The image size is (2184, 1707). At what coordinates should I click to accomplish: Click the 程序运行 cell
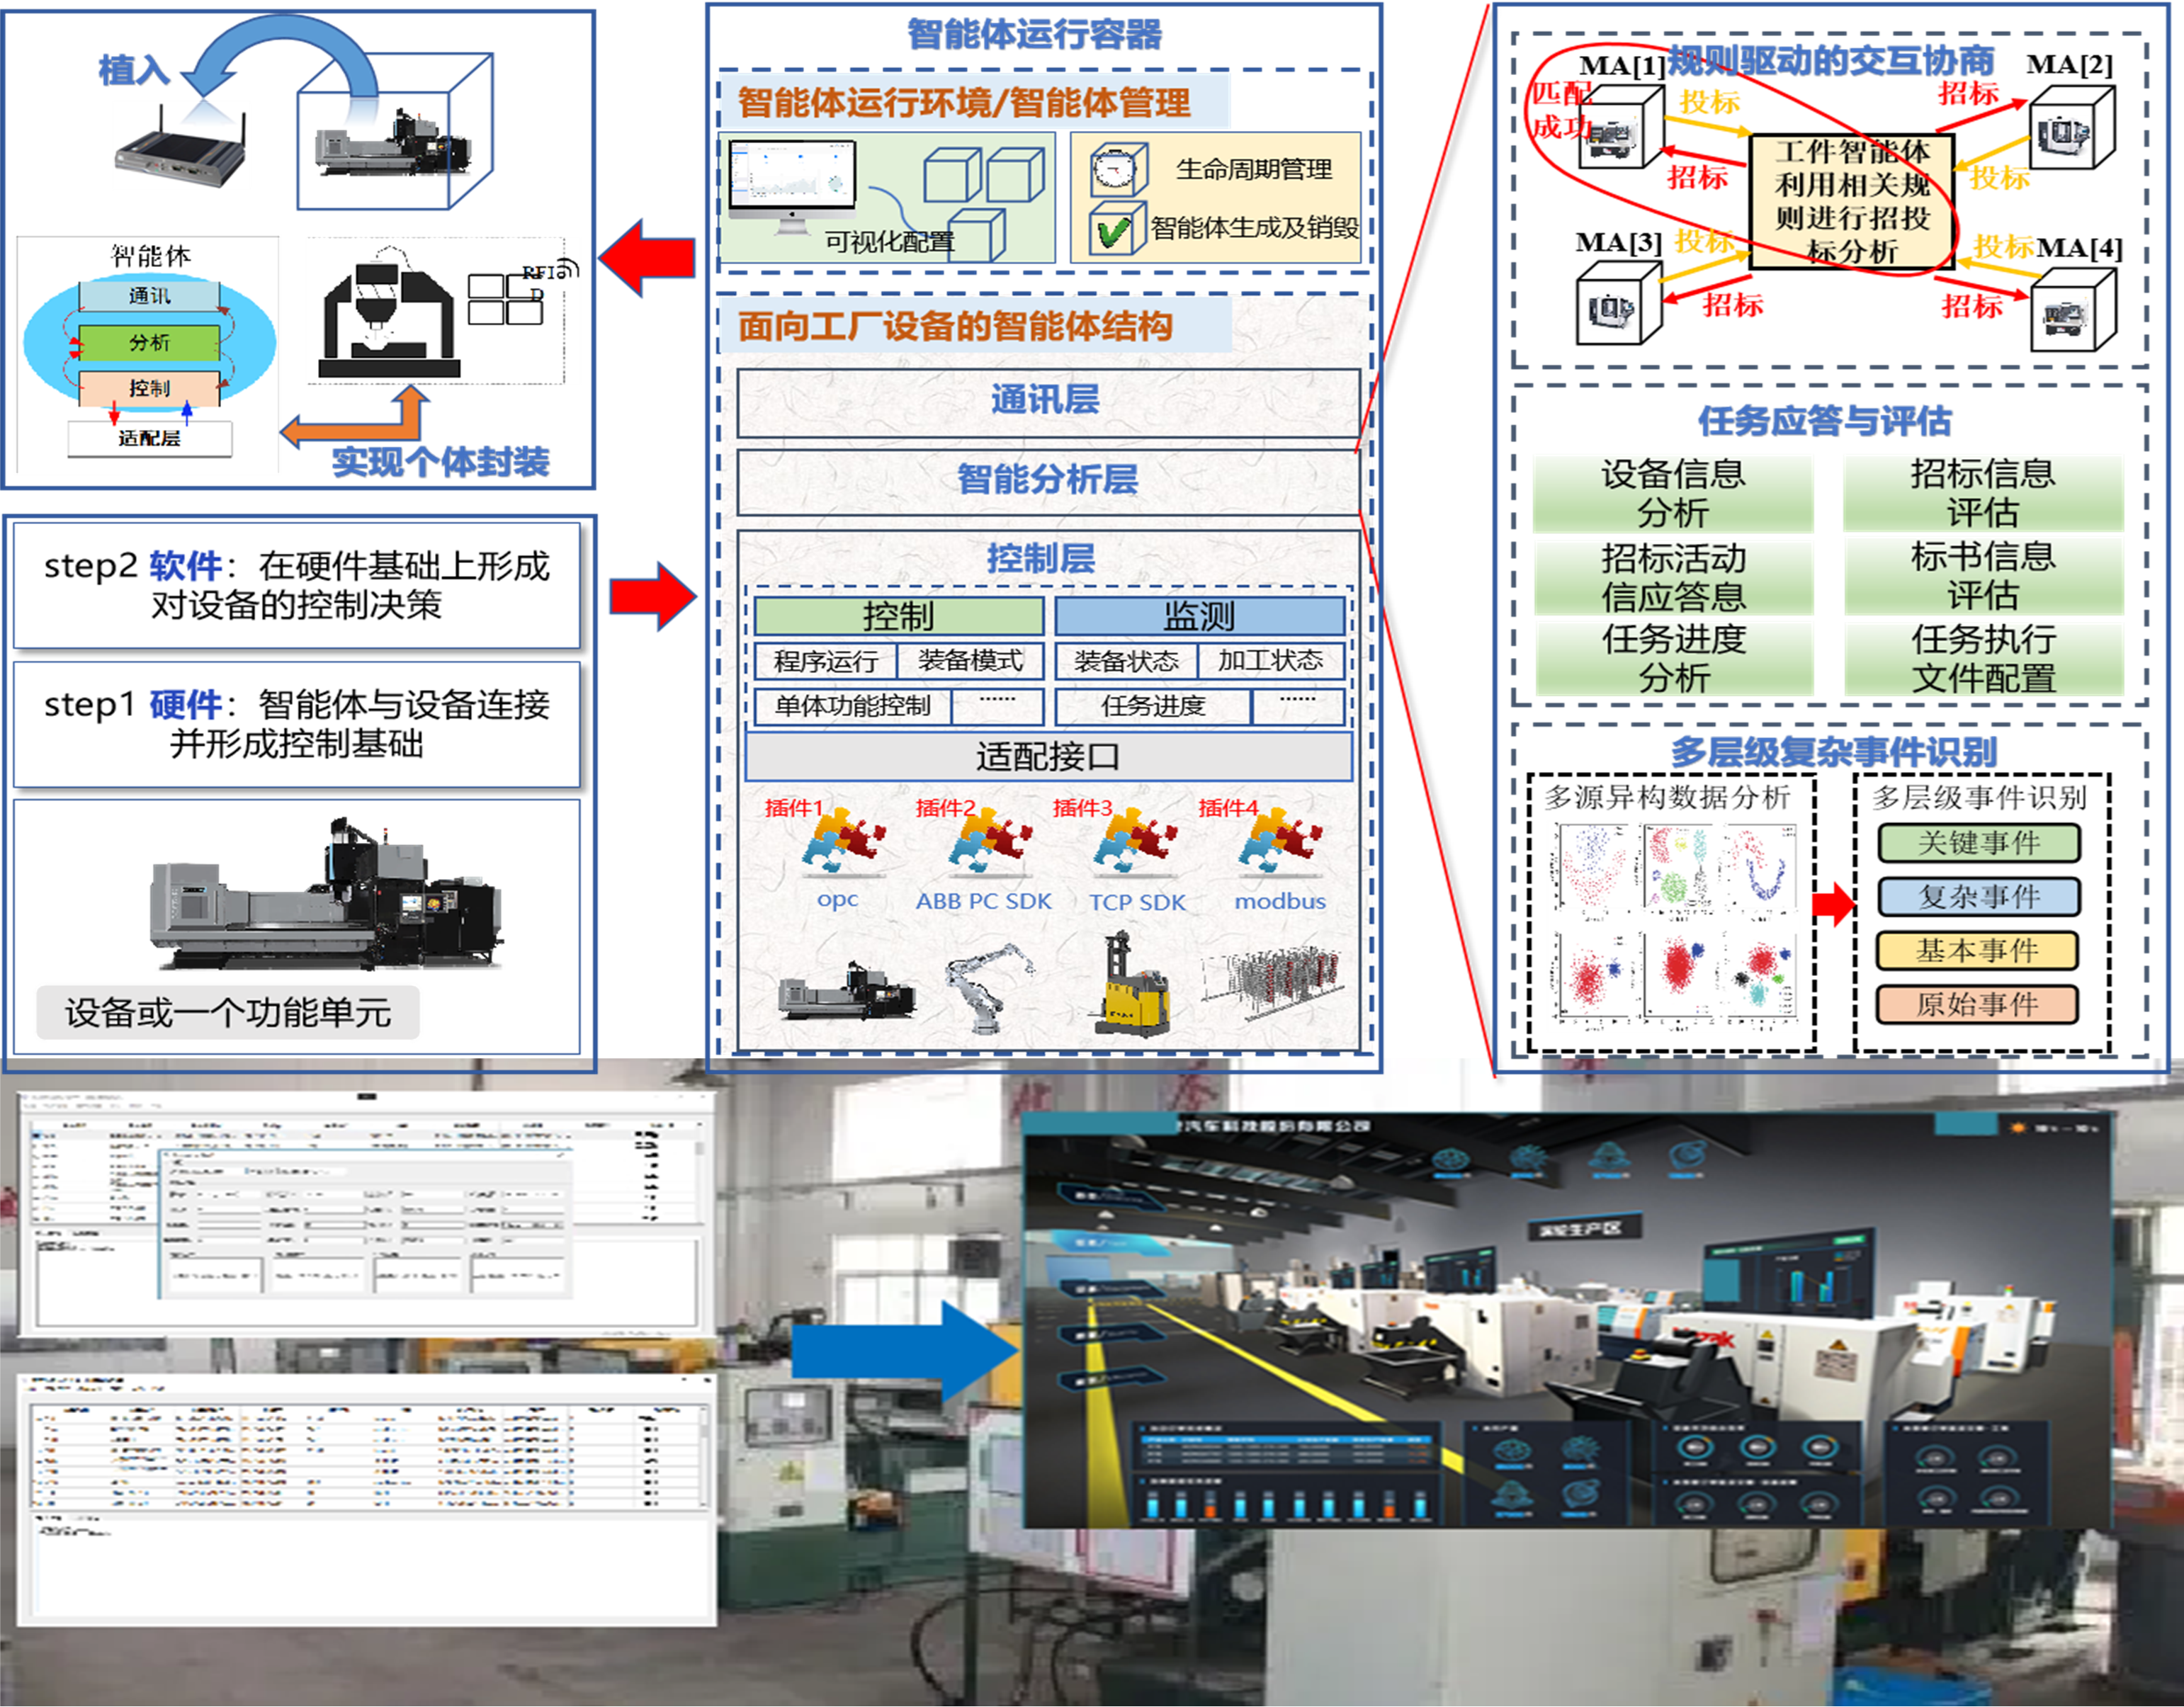coord(825,661)
